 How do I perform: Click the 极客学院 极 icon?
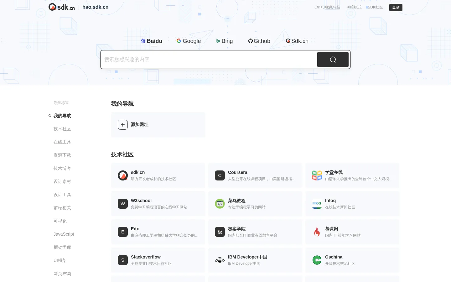pos(220,232)
